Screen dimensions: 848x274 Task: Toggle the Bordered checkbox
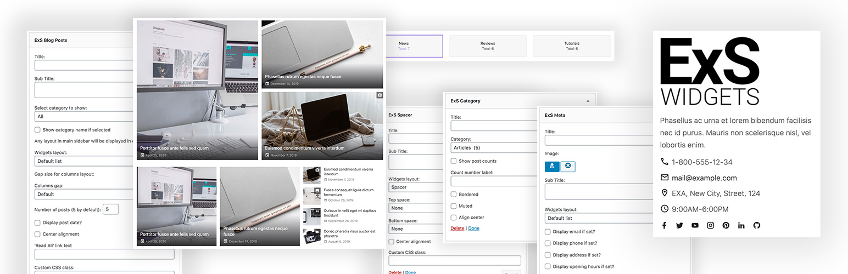click(454, 195)
